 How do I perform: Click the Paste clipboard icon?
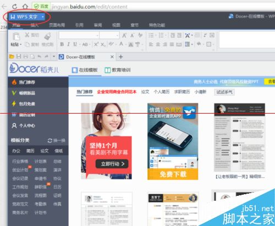coord(16,36)
